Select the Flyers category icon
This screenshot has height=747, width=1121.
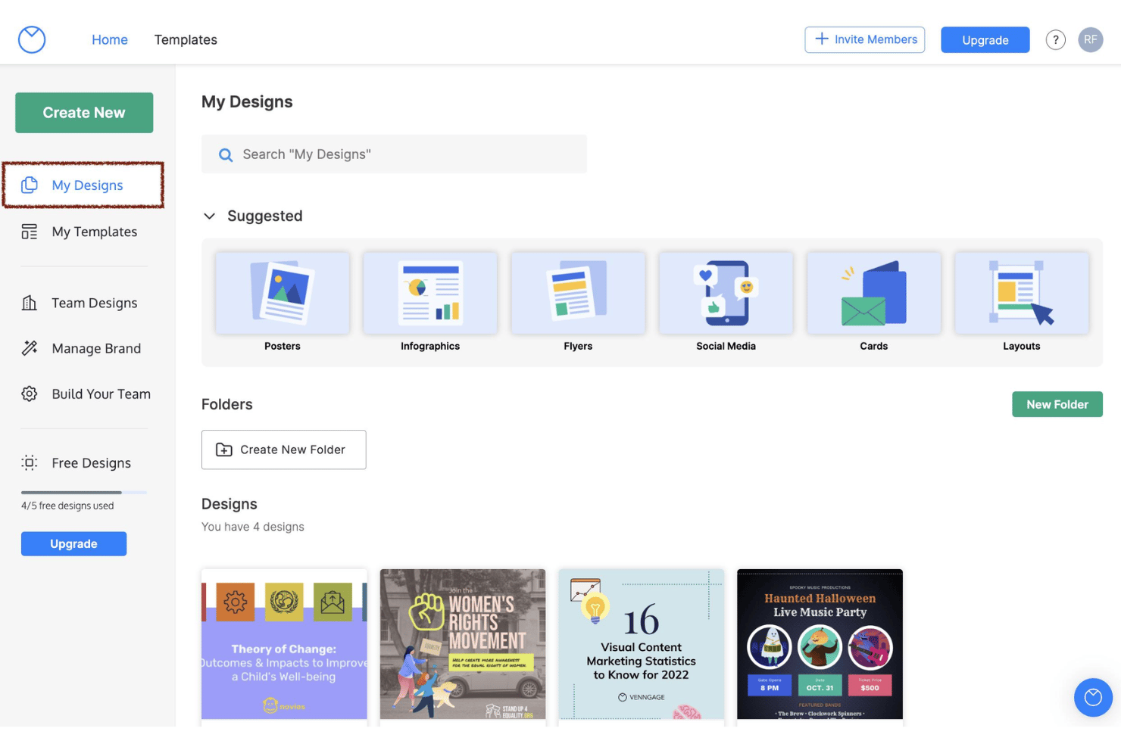(578, 293)
